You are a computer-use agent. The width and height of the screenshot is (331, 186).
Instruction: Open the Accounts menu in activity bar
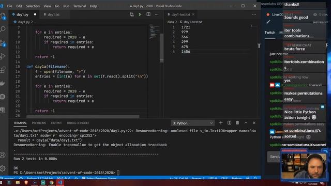[3, 155]
